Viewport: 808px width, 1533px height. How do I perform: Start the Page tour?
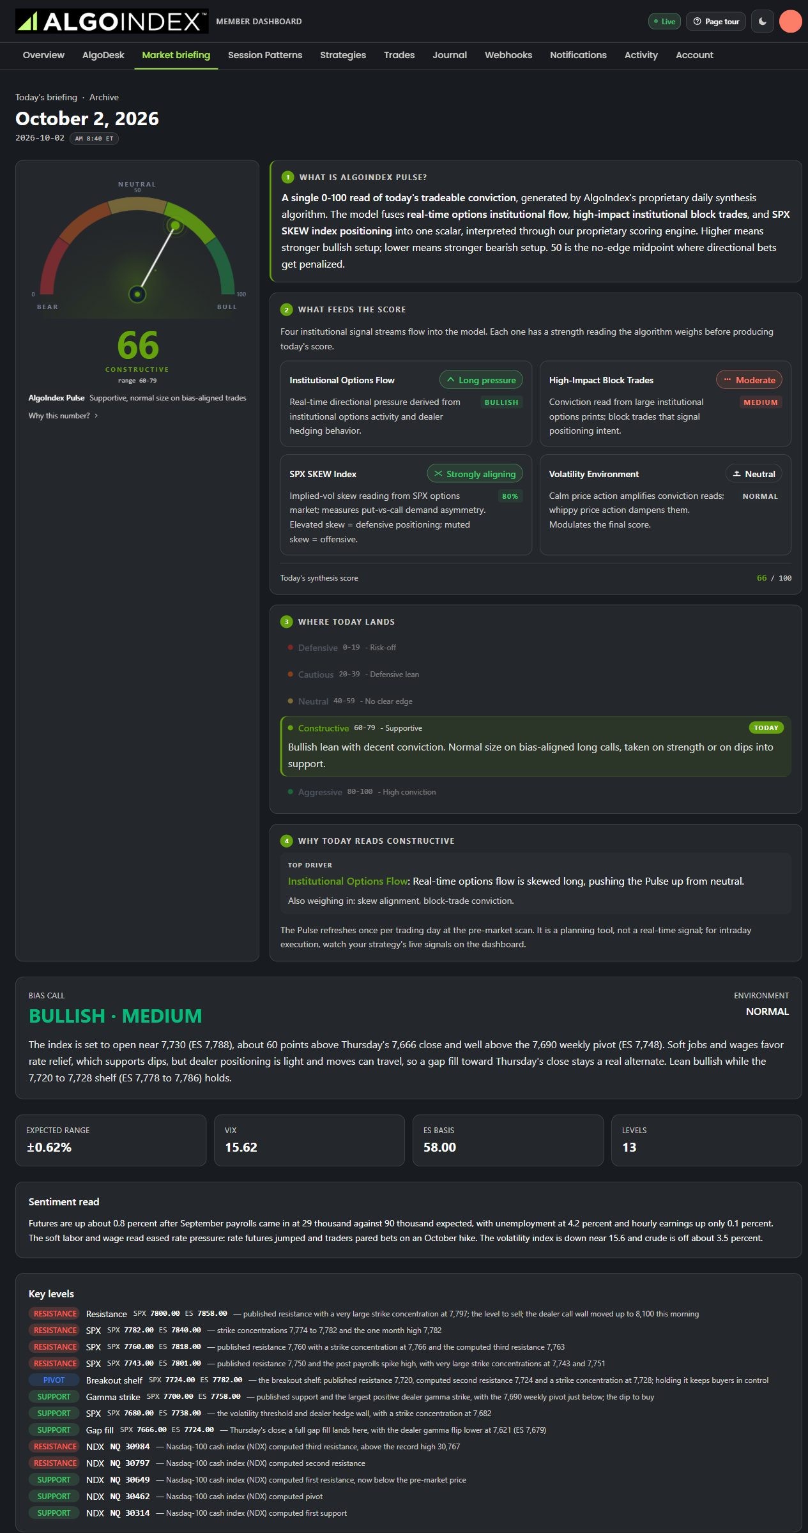coord(716,21)
